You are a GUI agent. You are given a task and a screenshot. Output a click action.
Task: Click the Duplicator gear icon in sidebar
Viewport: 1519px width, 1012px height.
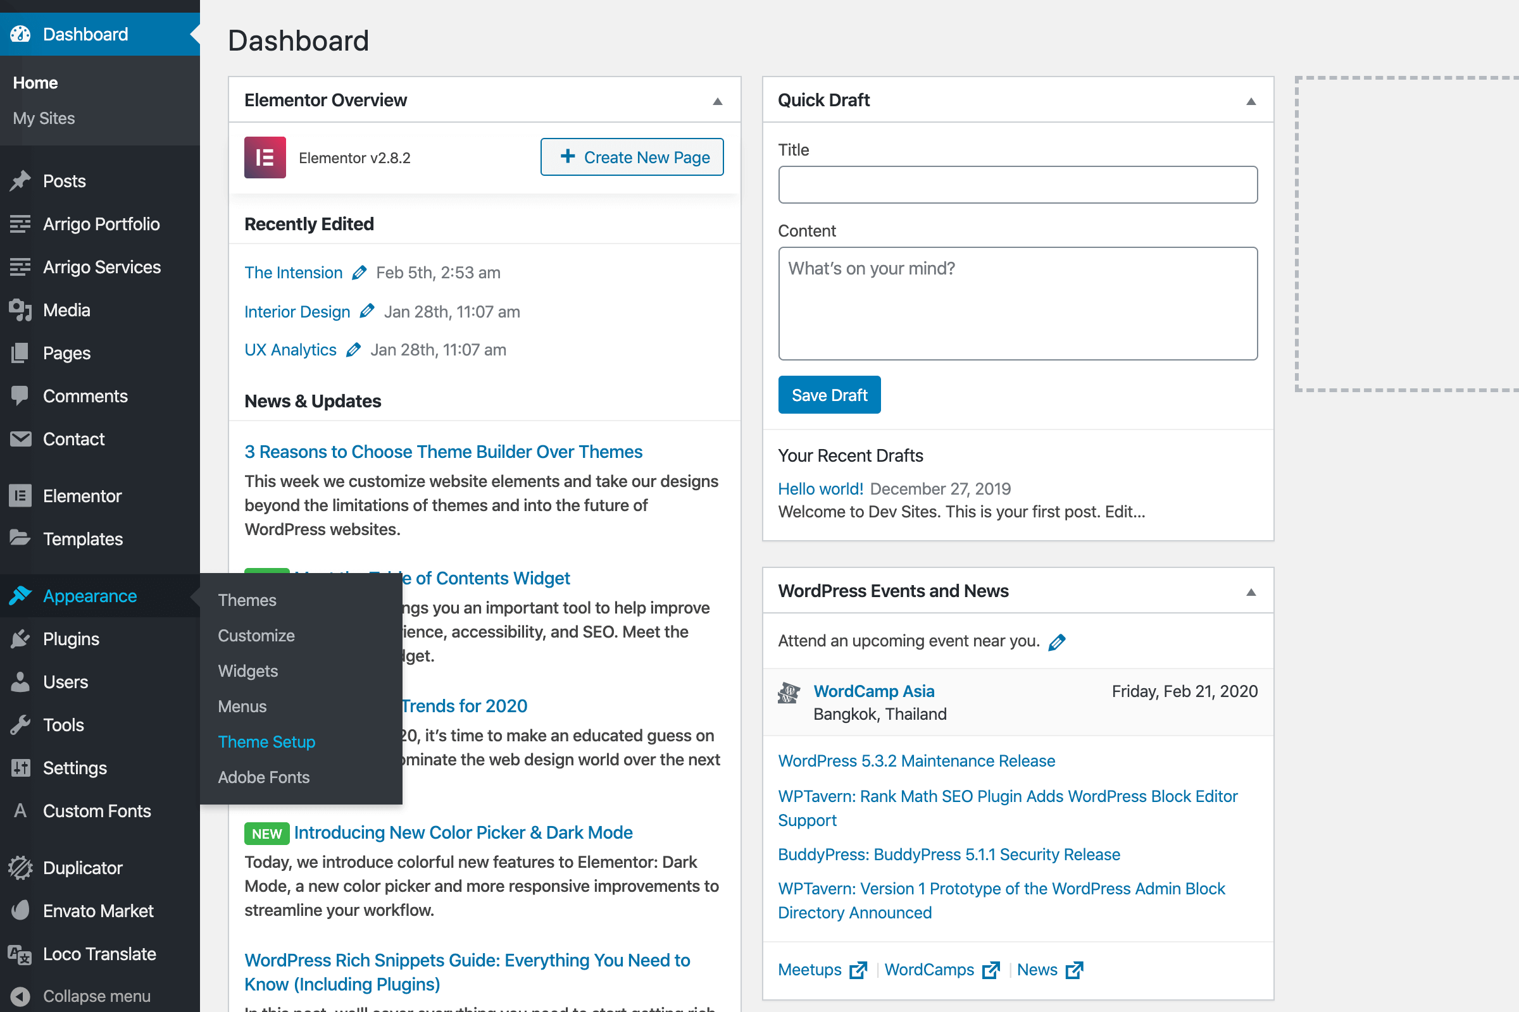[20, 868]
